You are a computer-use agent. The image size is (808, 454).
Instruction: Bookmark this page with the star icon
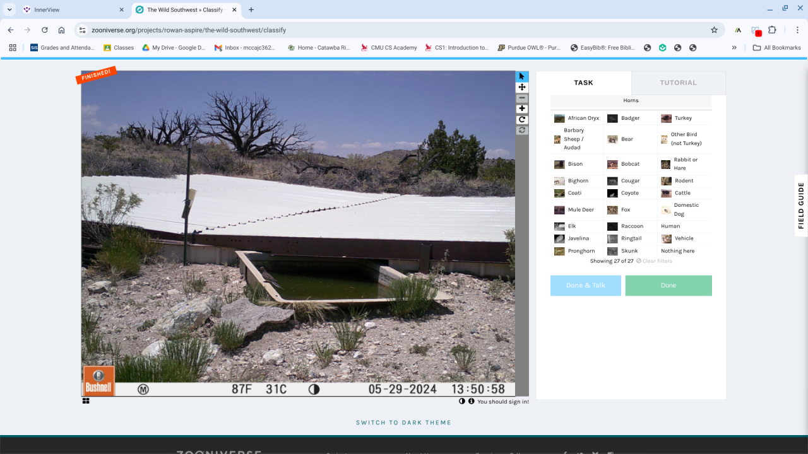click(714, 30)
